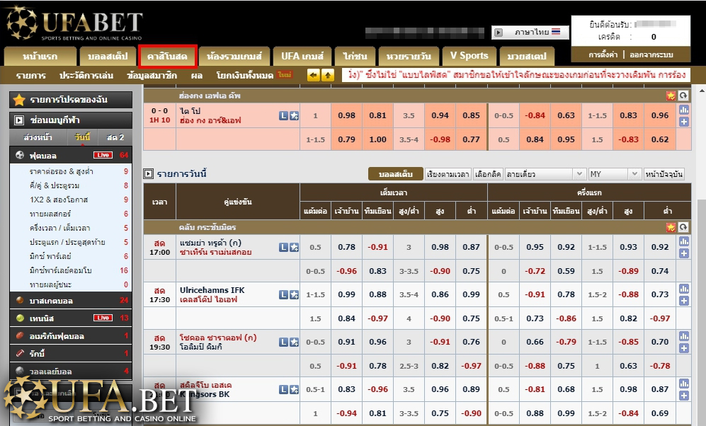Open คี่/คู่ & ประตูรวม market
This screenshot has width=706, height=426.
click(x=54, y=185)
